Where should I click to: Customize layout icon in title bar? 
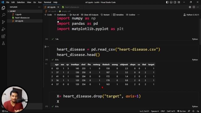(179, 2)
